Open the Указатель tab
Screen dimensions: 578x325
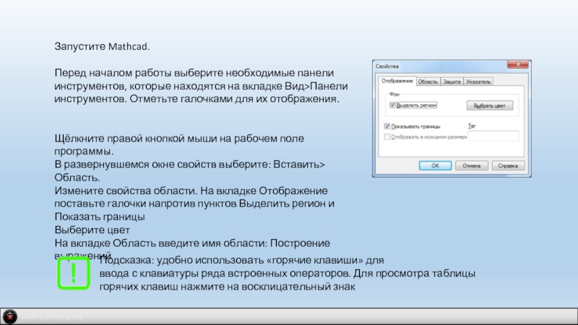[478, 82]
